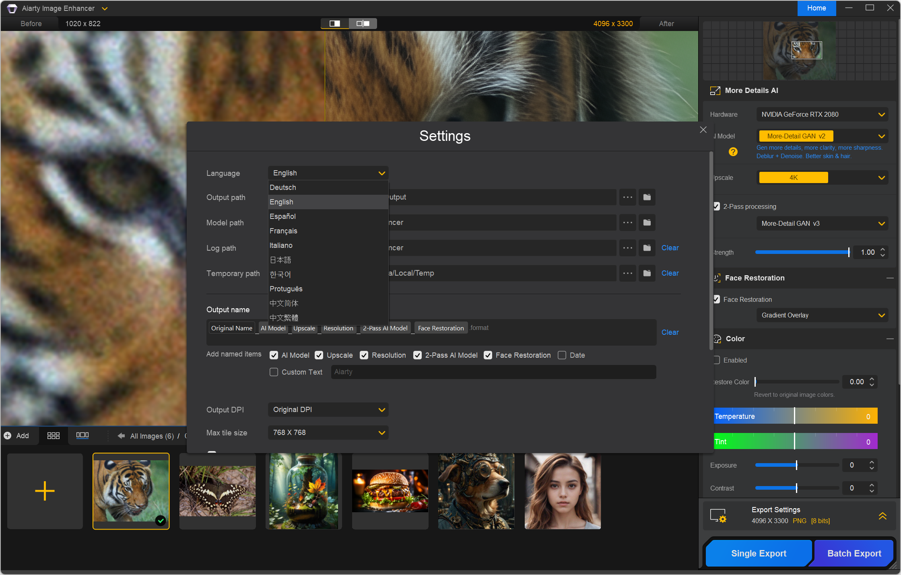Click the AI Model help question icon
This screenshot has width=901, height=575.
(733, 152)
